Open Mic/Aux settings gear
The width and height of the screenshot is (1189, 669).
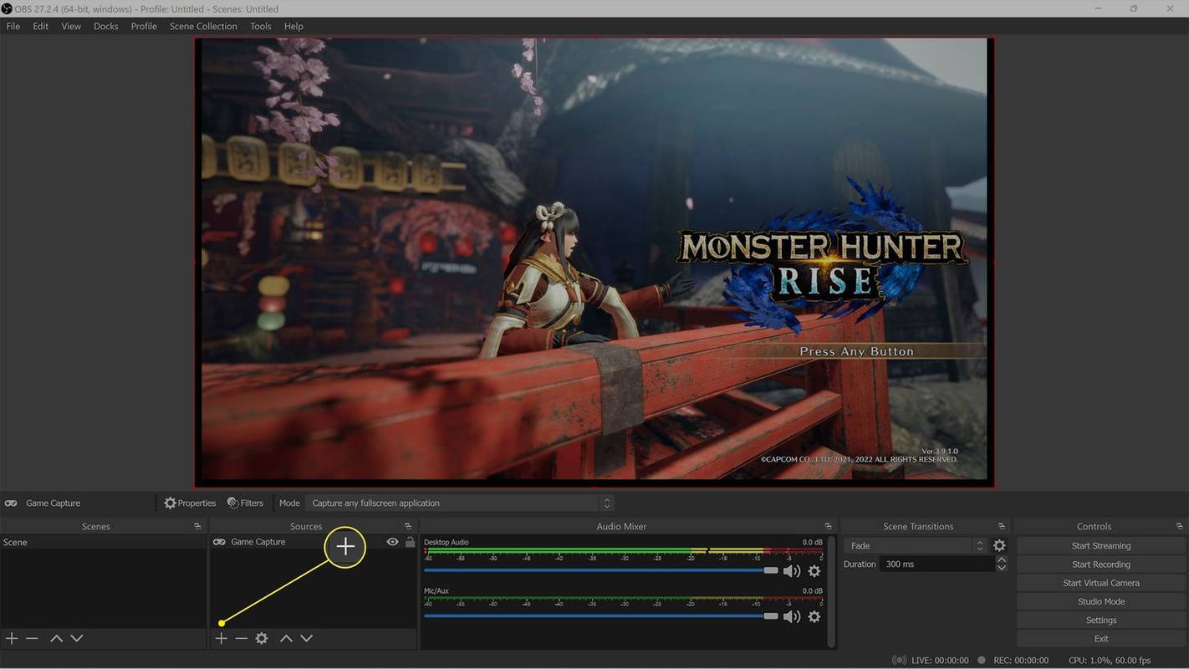[814, 616]
